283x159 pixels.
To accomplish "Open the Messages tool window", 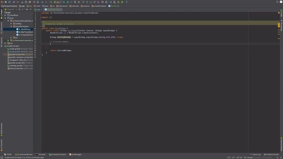I will (x=76, y=155).
